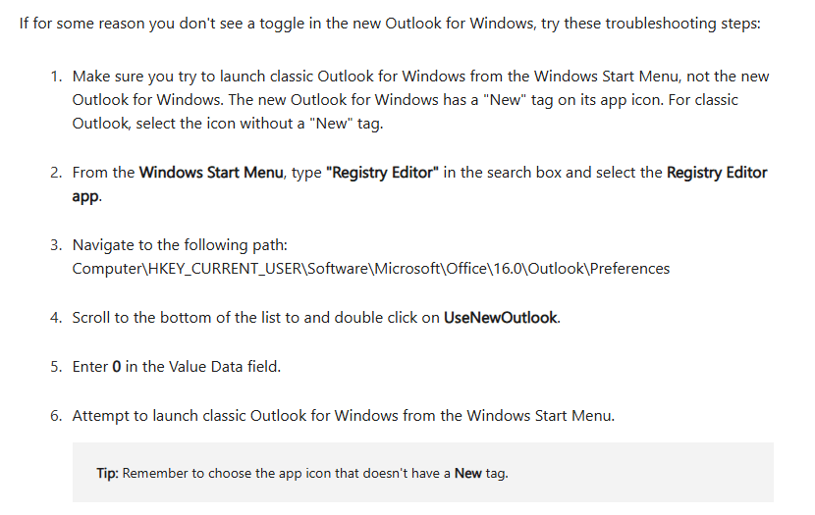
Task: Click the bold Registry Editor app text
Action: (x=419, y=184)
